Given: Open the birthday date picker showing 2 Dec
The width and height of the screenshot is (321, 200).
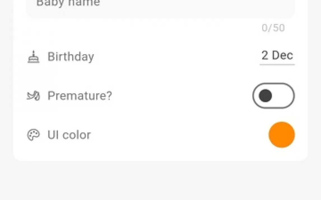Looking at the screenshot, I should pyautogui.click(x=277, y=56).
